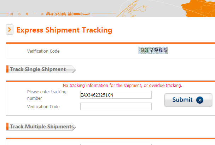This screenshot has height=145, width=215.
Task: Click the empty Verification Code input box
Action: (116, 106)
